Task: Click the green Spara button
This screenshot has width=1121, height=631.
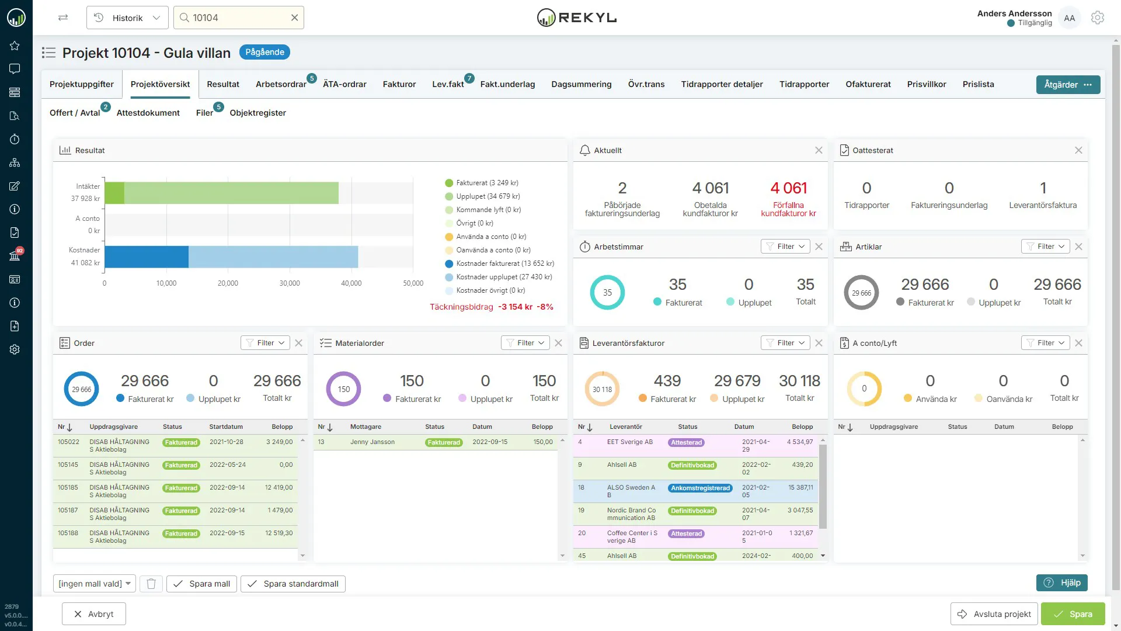Action: 1073,614
